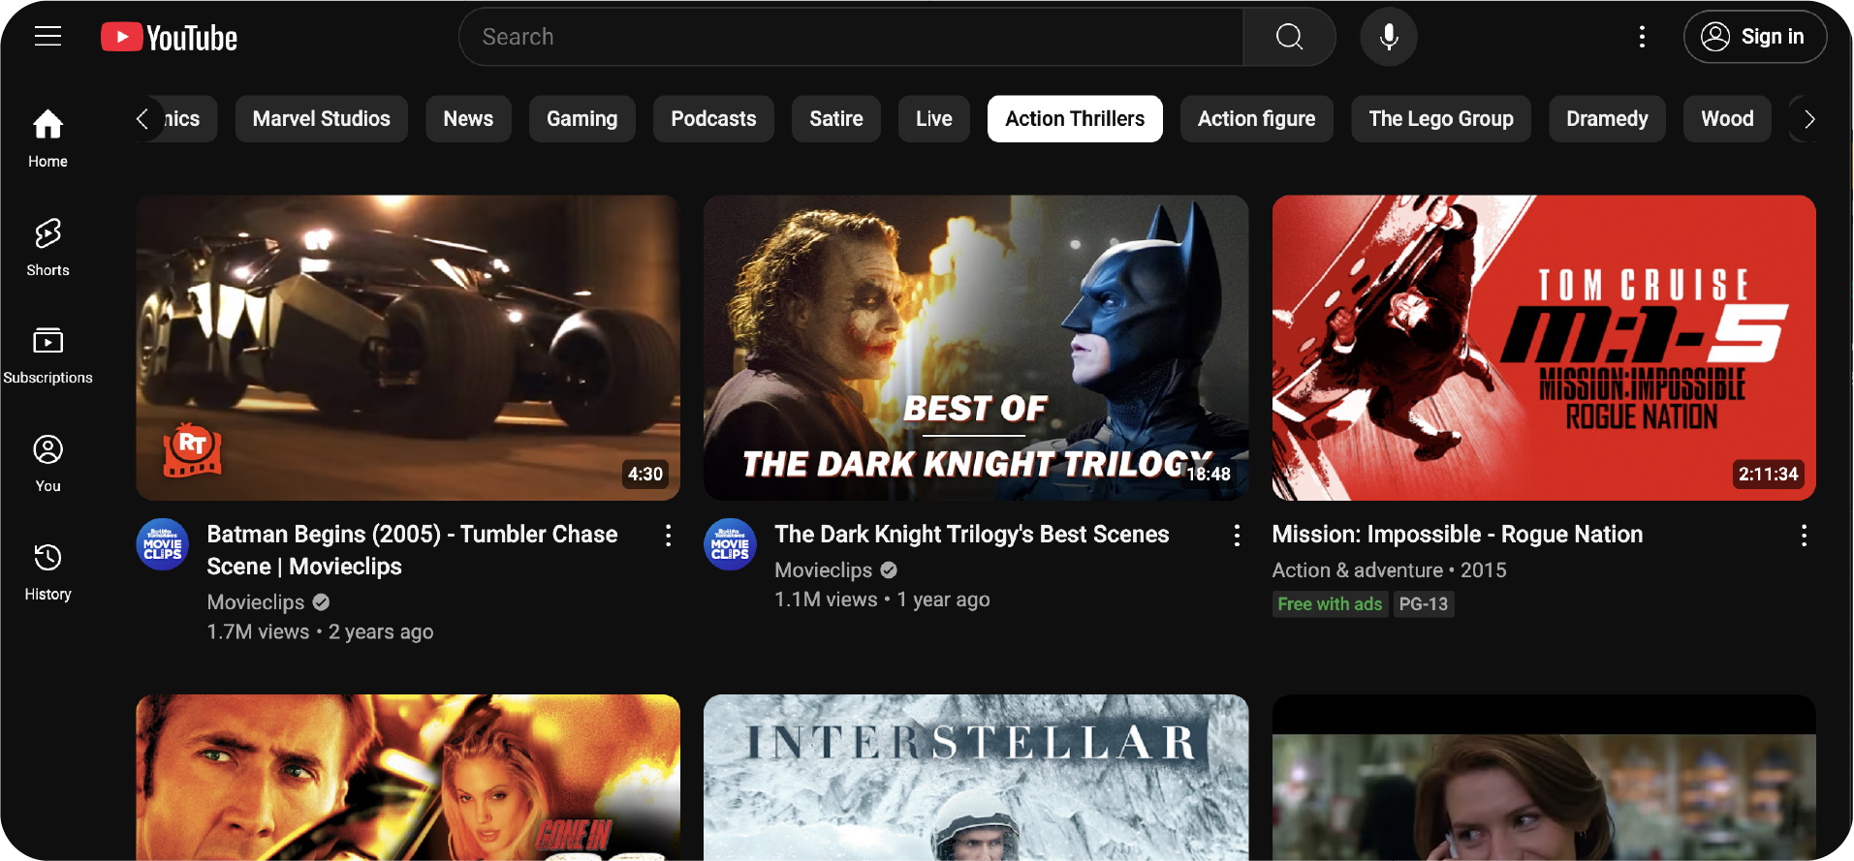Play Batman Begins Tumbler Chase thumbnail
The height and width of the screenshot is (861, 1854).
(408, 348)
